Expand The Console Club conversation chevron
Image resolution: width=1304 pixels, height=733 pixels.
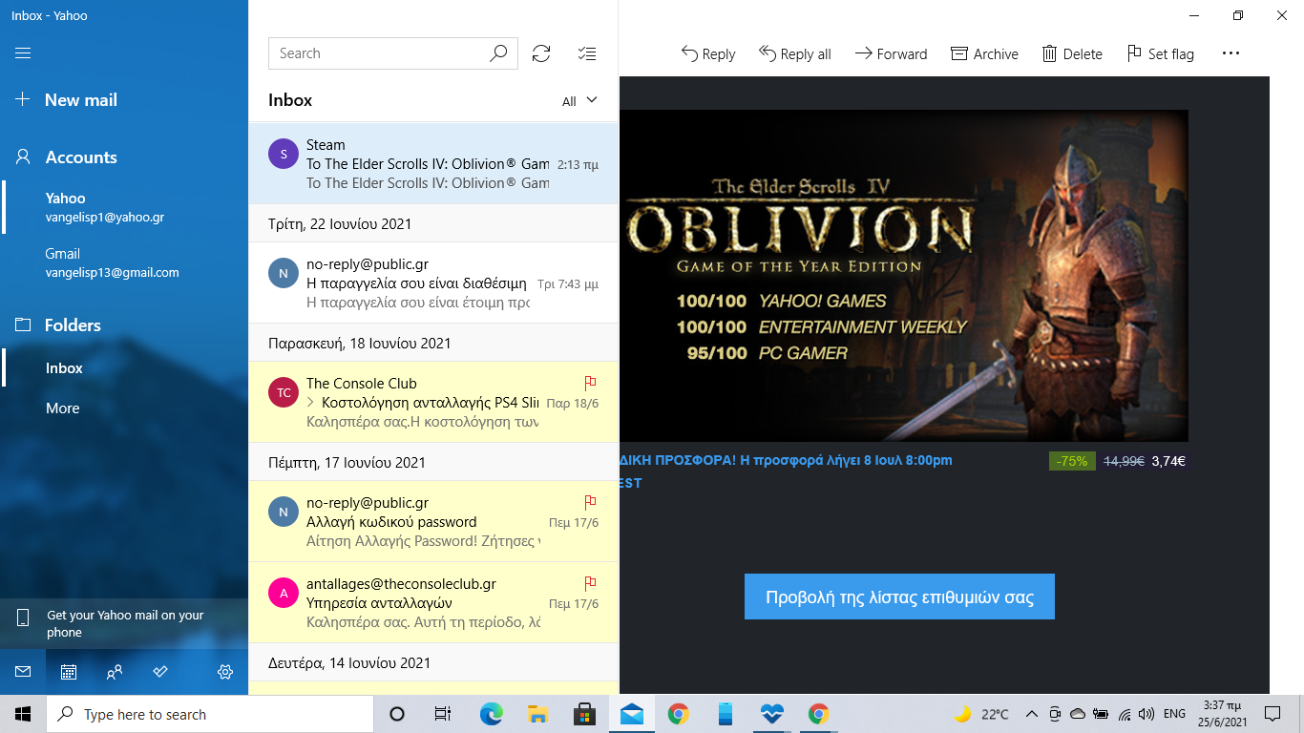pos(311,403)
